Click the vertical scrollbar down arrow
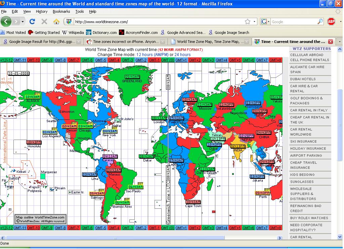 pyautogui.click(x=340, y=237)
